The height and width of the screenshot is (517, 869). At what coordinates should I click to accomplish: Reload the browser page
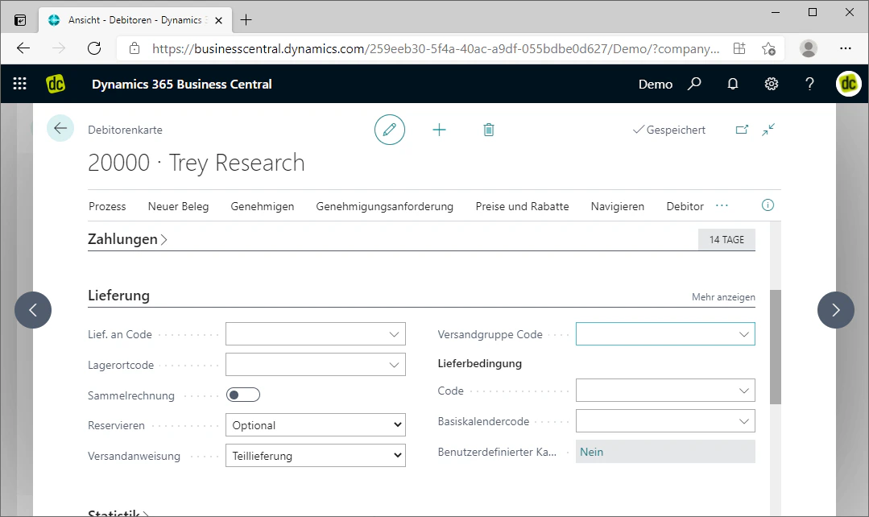point(94,48)
